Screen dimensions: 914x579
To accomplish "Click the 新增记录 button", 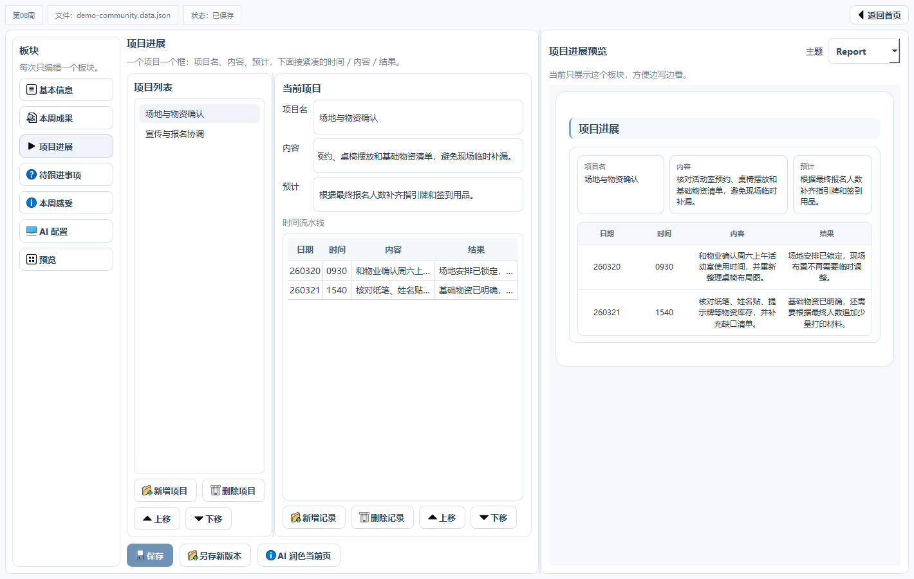I will click(314, 517).
